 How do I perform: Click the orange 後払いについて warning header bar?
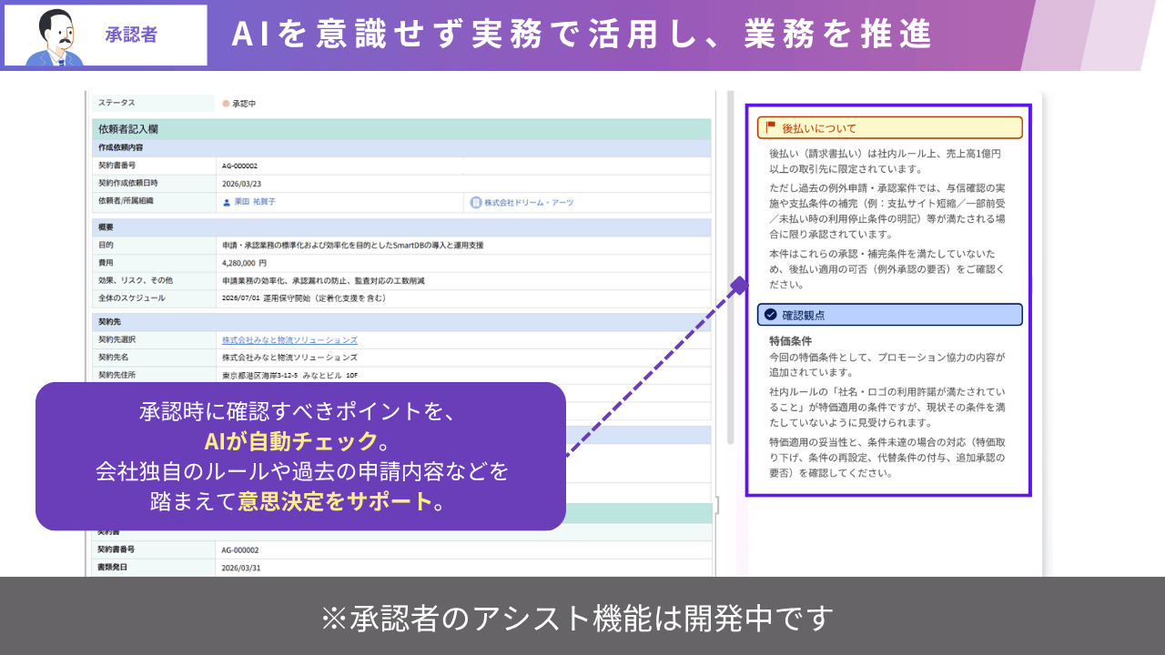tap(890, 127)
